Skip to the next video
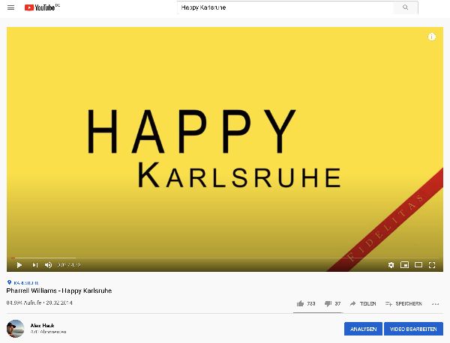 (35, 265)
